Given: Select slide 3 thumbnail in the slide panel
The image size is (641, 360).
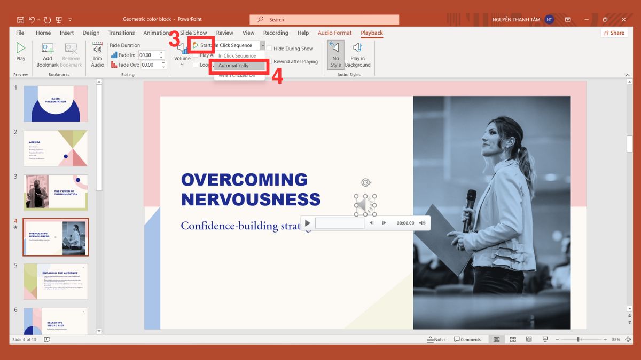Looking at the screenshot, I should click(56, 192).
